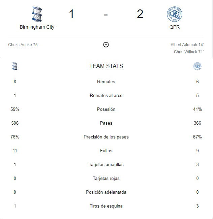Click small QPR crest beside Team Stats

(x=197, y=66)
